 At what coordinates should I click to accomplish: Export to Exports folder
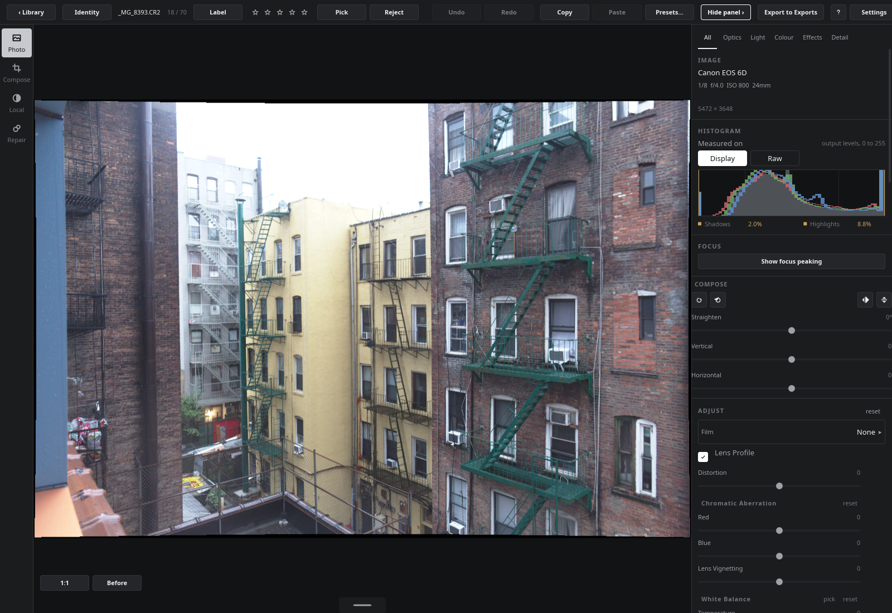click(791, 12)
